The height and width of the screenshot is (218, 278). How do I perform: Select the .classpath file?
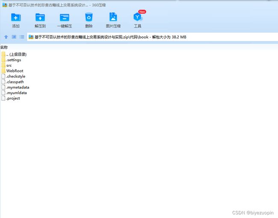pos(12,82)
